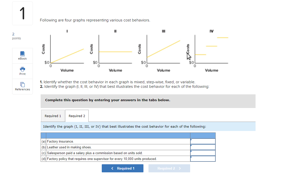
Task: Select the Required 2 tab
Action: (77, 116)
